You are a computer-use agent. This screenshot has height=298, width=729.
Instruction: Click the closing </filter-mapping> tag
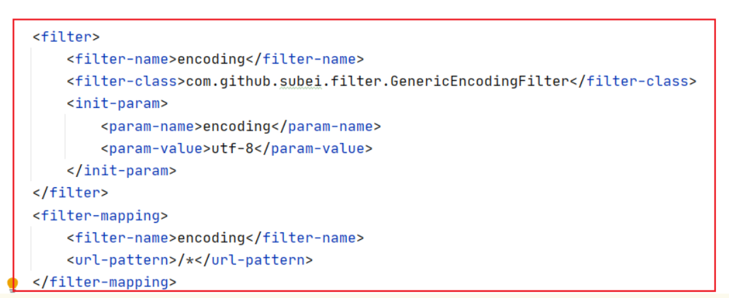(x=105, y=282)
